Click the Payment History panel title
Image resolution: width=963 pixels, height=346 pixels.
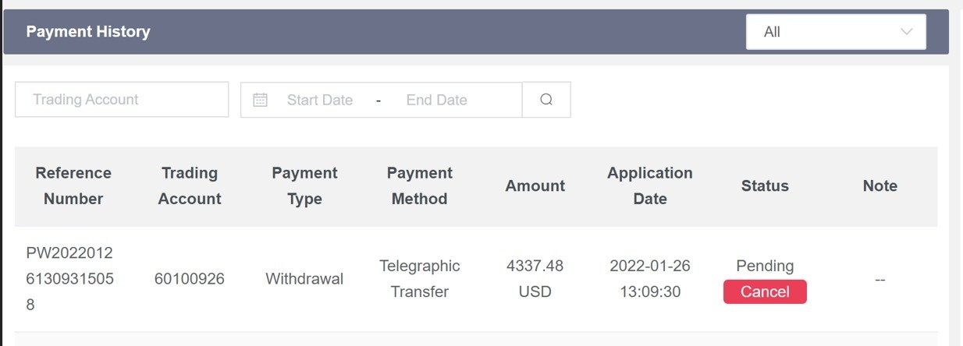[88, 32]
